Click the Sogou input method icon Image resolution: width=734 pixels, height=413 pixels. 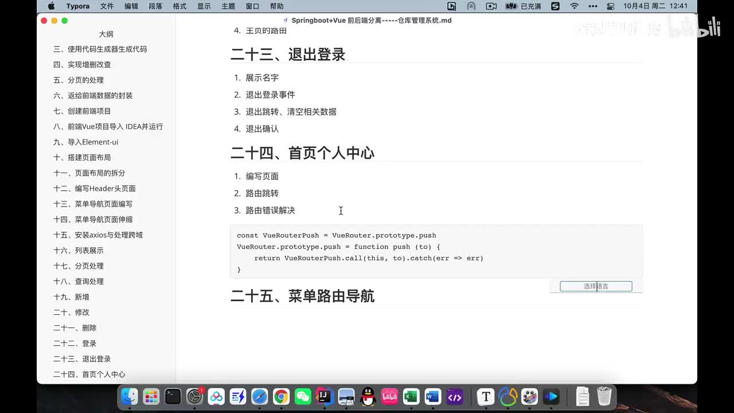click(x=555, y=6)
